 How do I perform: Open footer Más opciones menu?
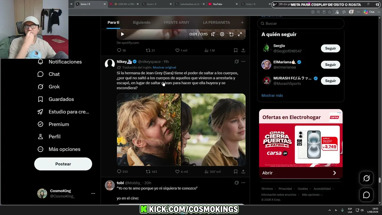pyautogui.click(x=312, y=195)
